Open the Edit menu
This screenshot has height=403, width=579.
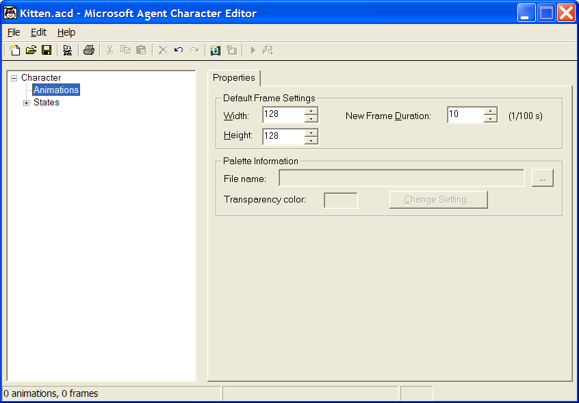tap(38, 32)
